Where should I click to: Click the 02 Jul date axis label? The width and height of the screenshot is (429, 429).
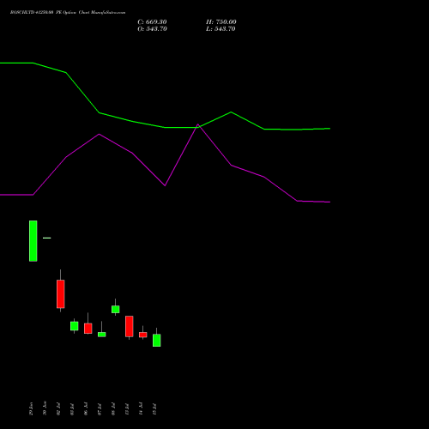click(x=58, y=409)
